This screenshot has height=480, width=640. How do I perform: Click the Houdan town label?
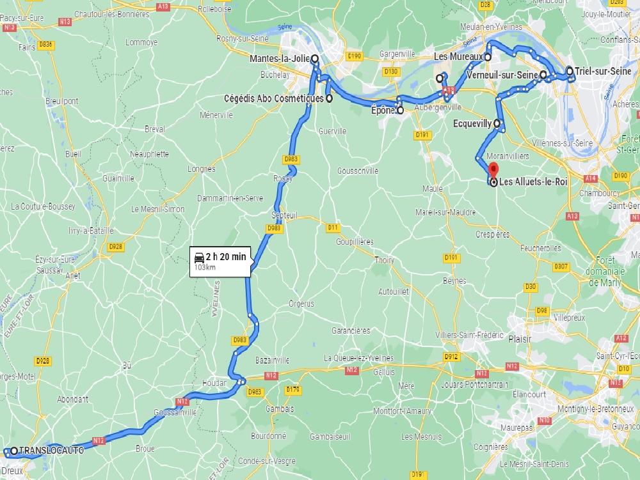click(x=214, y=383)
